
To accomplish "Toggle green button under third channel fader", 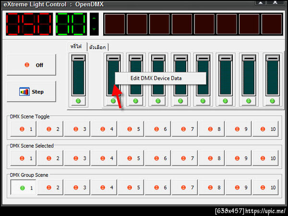I will [x=158, y=101].
